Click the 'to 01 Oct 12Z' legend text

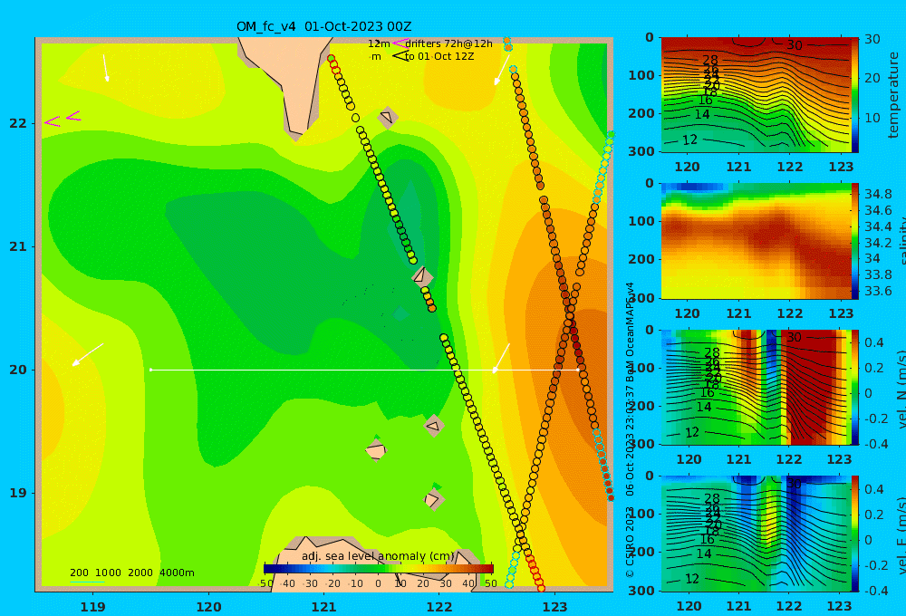(439, 57)
